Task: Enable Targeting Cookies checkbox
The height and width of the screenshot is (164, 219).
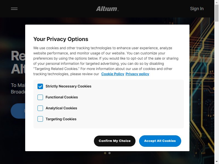Action: (40, 119)
